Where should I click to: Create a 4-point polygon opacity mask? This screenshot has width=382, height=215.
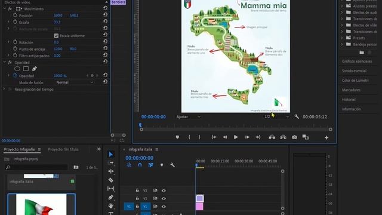point(26,69)
